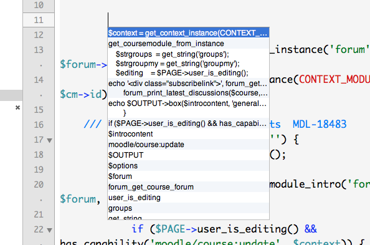Pick the '$strgroups = get_string' completion entry
Screen dimensions: 370x245
click(x=188, y=64)
